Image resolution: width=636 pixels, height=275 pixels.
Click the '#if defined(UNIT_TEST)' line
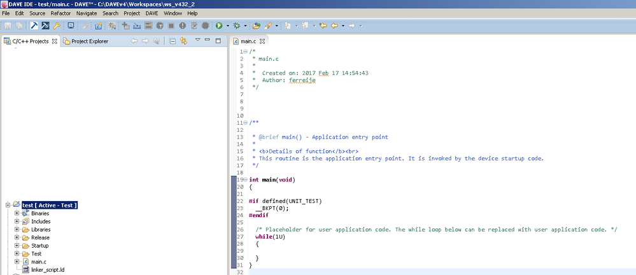(285, 201)
